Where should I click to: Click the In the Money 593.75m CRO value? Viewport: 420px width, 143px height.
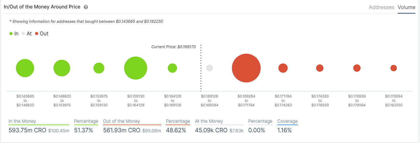(x=27, y=130)
